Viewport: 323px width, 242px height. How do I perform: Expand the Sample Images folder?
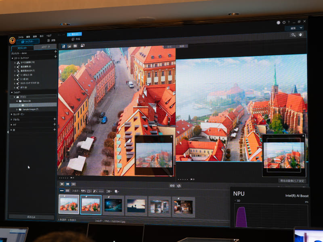(17, 109)
